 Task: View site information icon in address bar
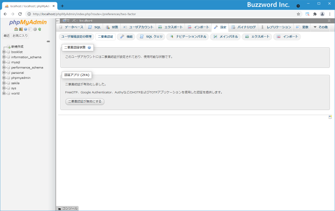(29, 14)
